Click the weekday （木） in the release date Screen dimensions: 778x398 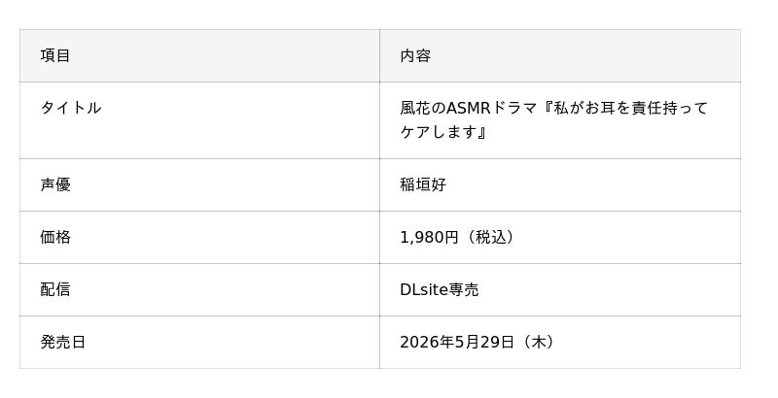pyautogui.click(x=539, y=342)
